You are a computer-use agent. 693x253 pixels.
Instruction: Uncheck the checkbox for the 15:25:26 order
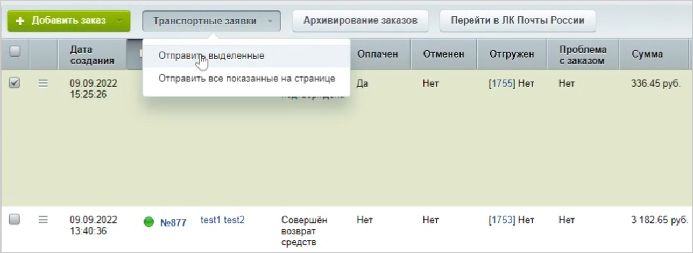[x=15, y=83]
